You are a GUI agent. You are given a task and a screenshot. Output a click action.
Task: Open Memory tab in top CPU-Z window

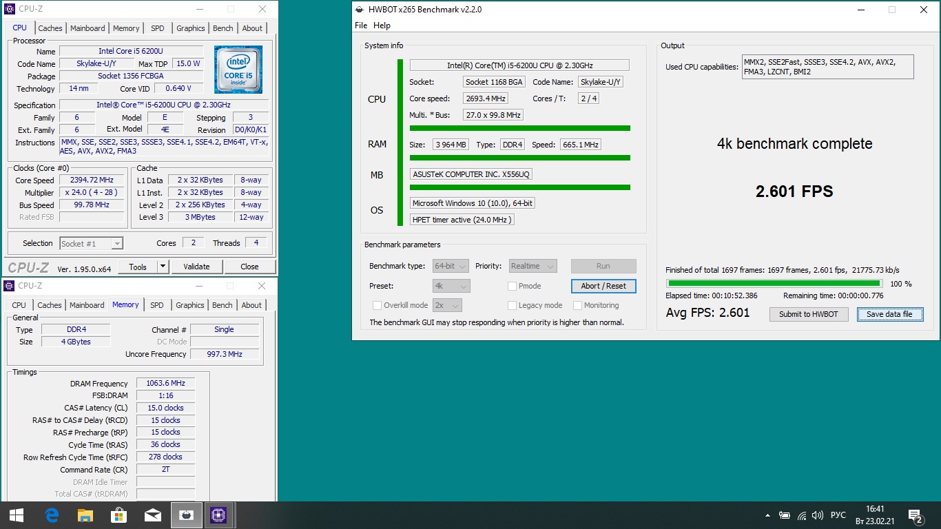tap(126, 28)
